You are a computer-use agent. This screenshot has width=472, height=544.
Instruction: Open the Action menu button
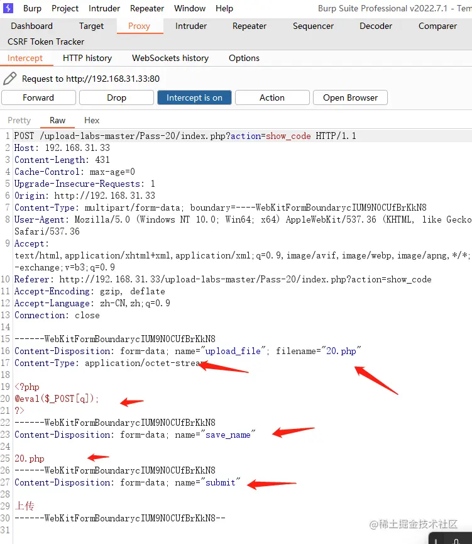point(272,97)
